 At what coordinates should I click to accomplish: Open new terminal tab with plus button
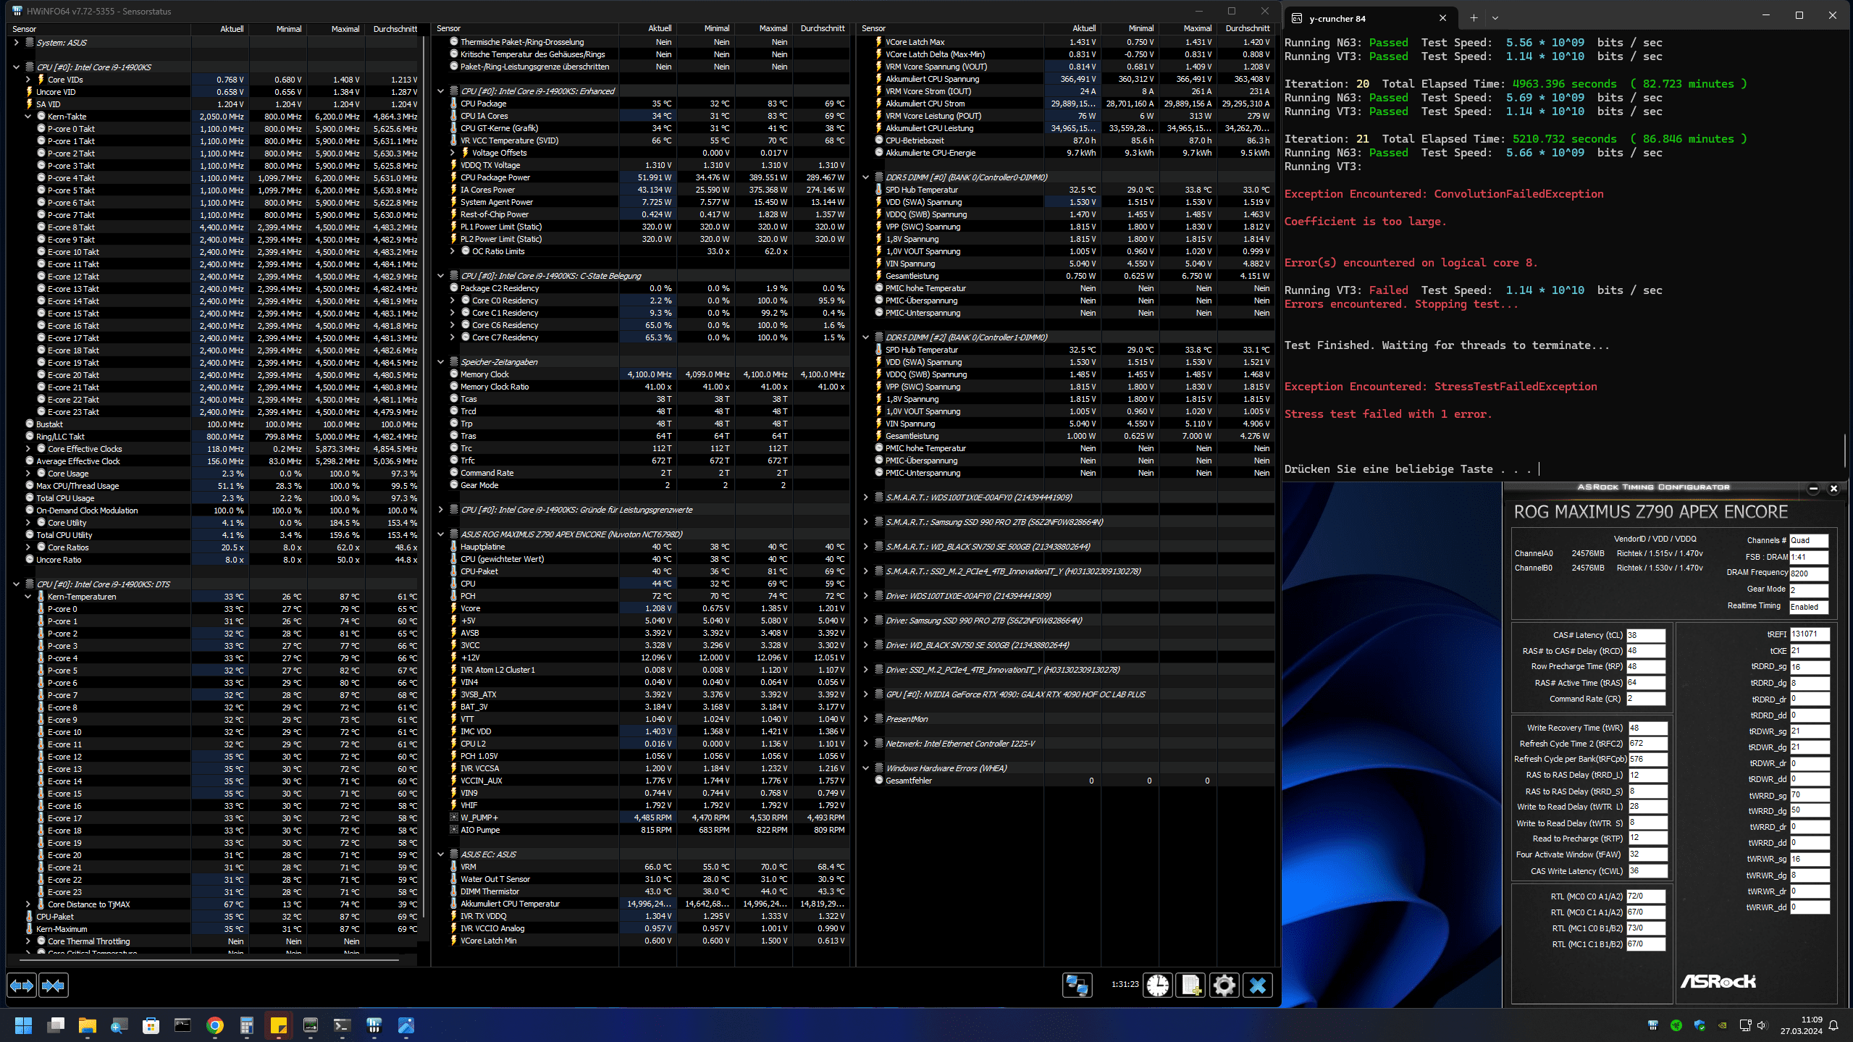point(1473,18)
